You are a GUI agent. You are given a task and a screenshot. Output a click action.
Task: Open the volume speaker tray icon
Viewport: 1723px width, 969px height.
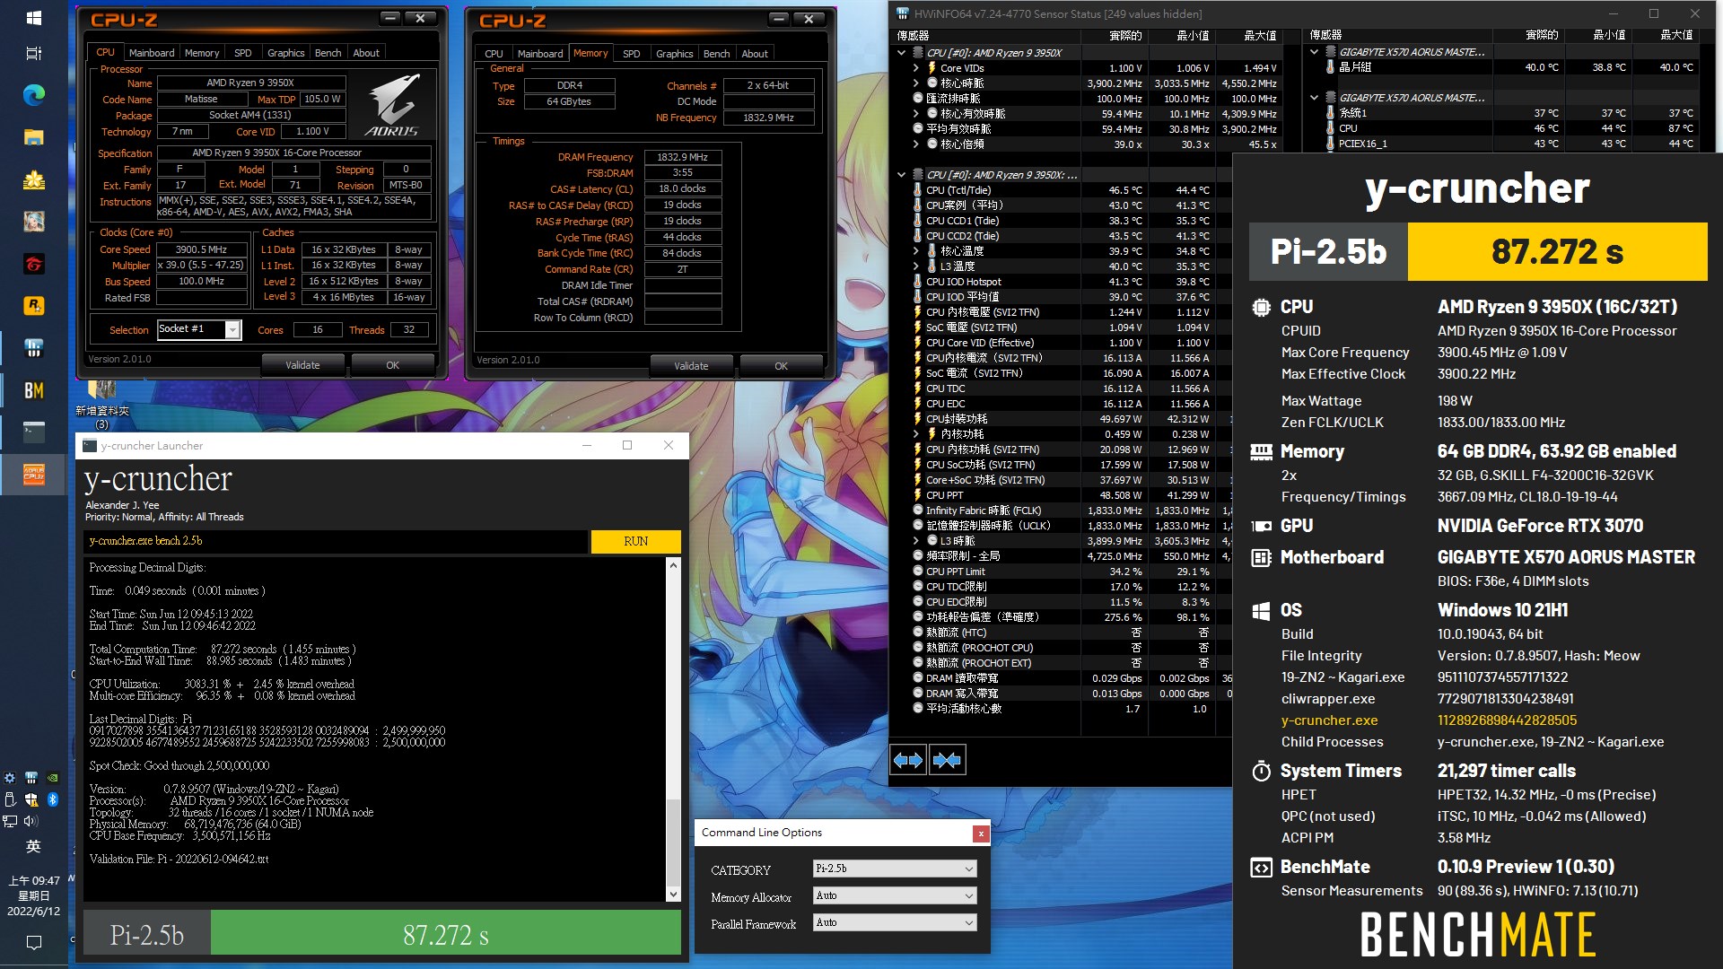pos(31,821)
